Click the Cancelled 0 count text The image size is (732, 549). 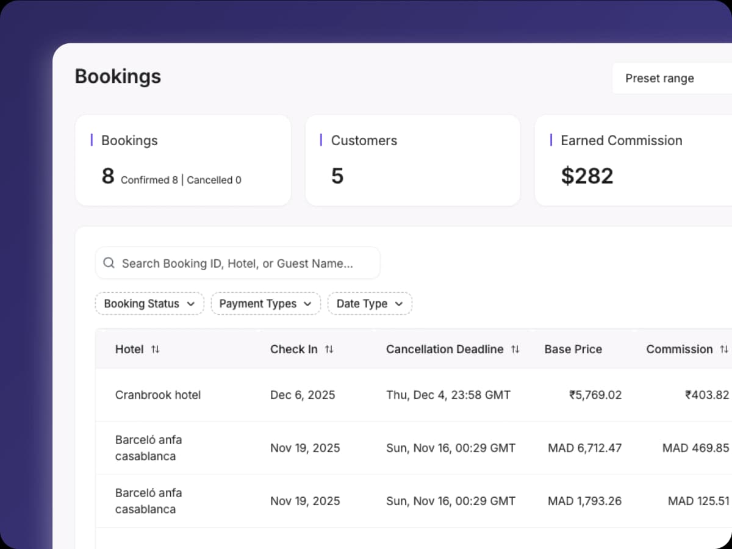tap(214, 180)
